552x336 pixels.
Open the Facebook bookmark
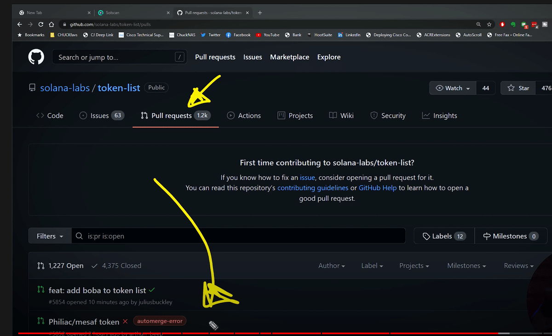(x=238, y=35)
